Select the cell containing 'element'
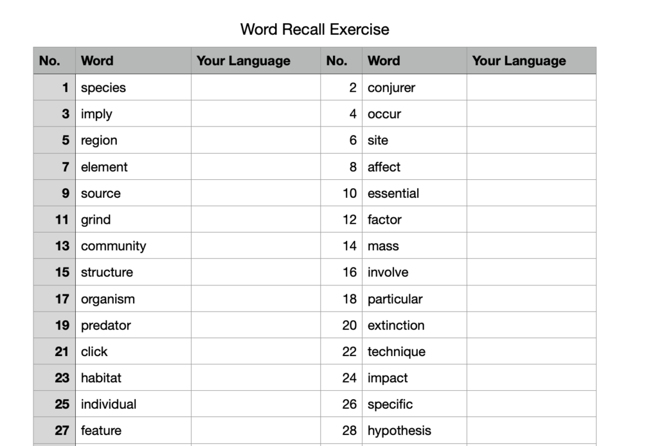The height and width of the screenshot is (446, 646). (x=133, y=167)
